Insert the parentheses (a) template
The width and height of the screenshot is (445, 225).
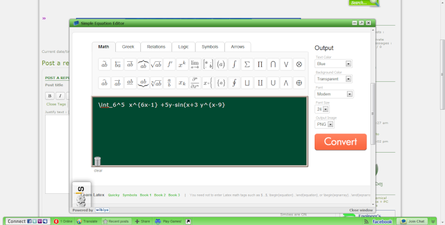point(221,65)
